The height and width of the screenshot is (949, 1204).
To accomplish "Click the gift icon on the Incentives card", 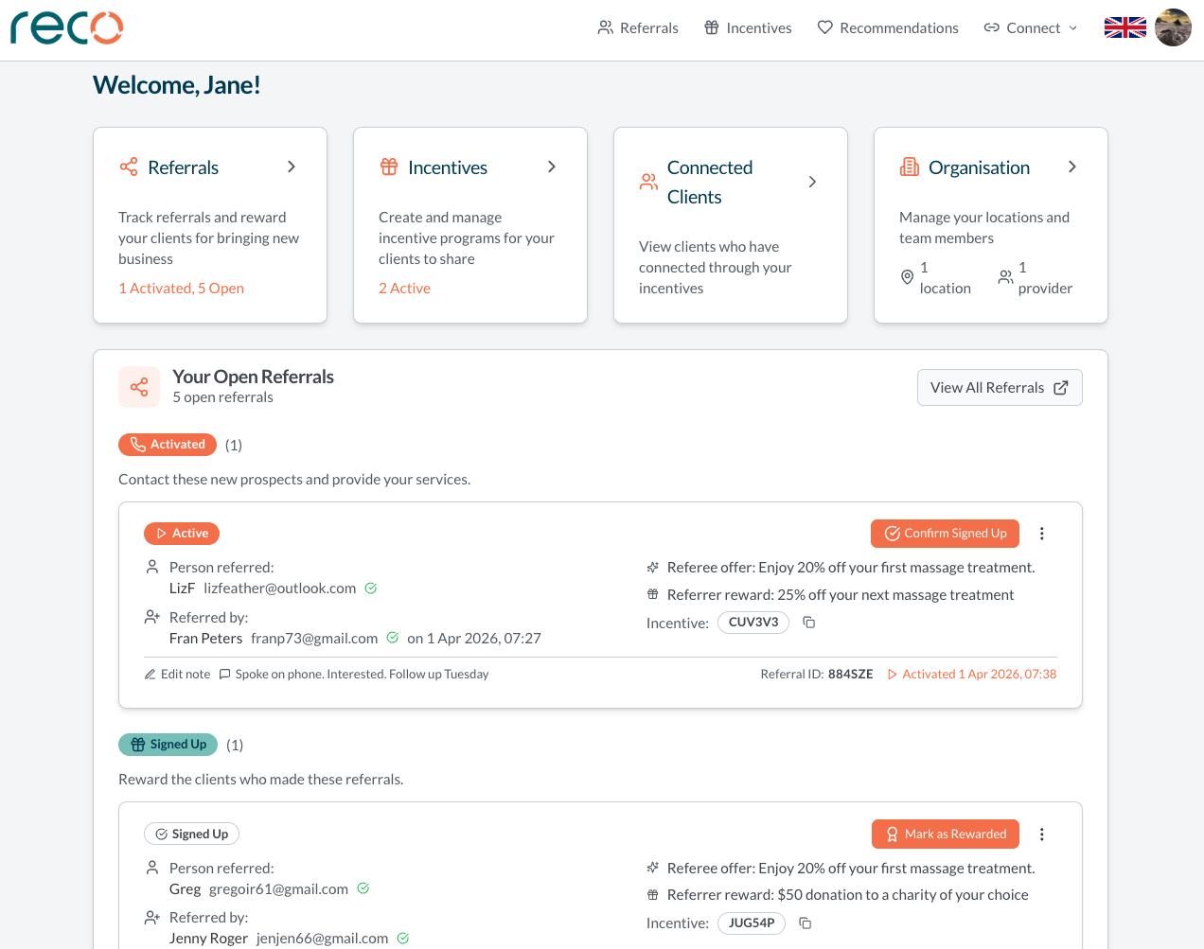I will click(x=389, y=166).
